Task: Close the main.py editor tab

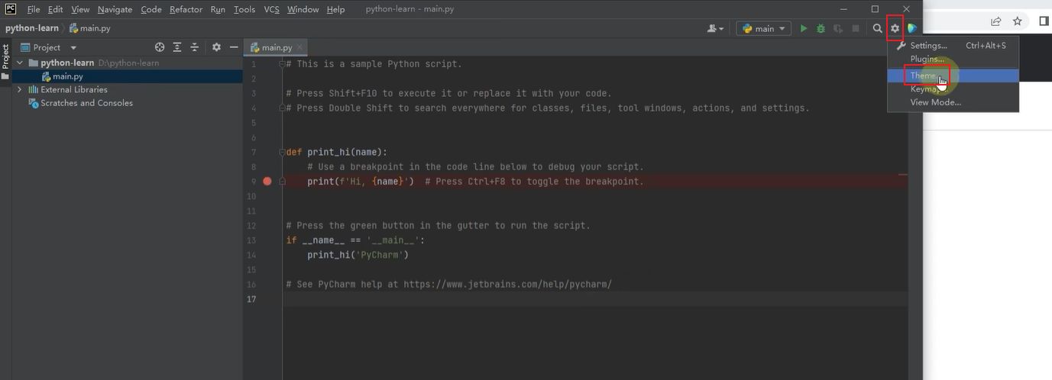Action: [301, 47]
